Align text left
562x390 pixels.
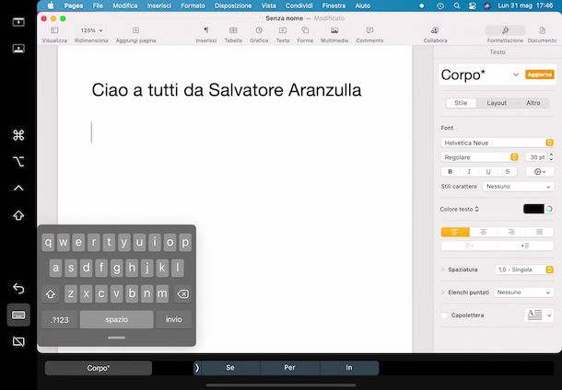coord(455,232)
